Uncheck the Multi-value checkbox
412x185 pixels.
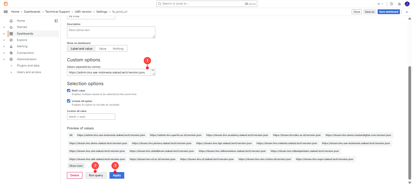pos(69,91)
